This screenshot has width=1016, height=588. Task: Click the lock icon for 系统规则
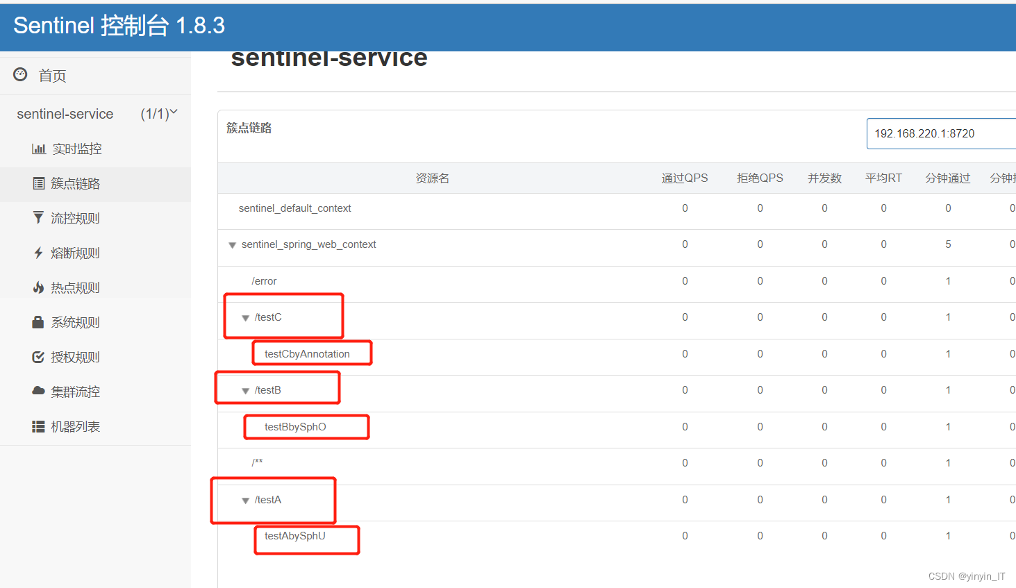click(38, 322)
